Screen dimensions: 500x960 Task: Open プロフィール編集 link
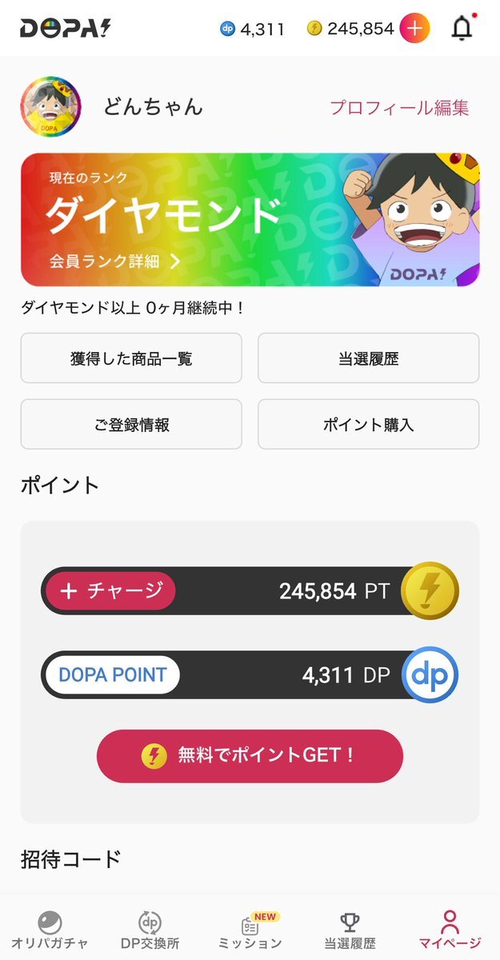click(x=399, y=108)
